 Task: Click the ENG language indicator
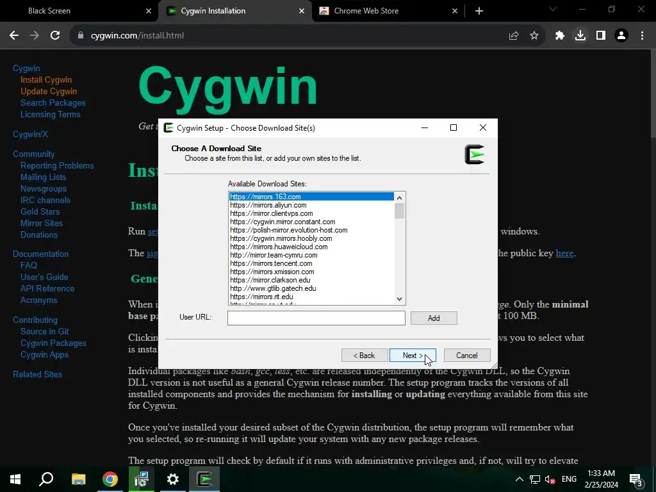click(569, 479)
